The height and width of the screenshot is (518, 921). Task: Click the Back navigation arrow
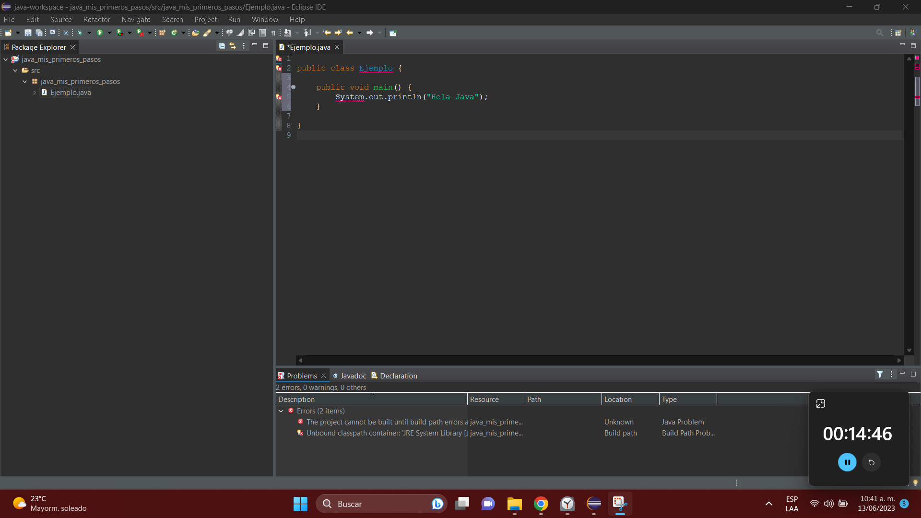pyautogui.click(x=349, y=33)
